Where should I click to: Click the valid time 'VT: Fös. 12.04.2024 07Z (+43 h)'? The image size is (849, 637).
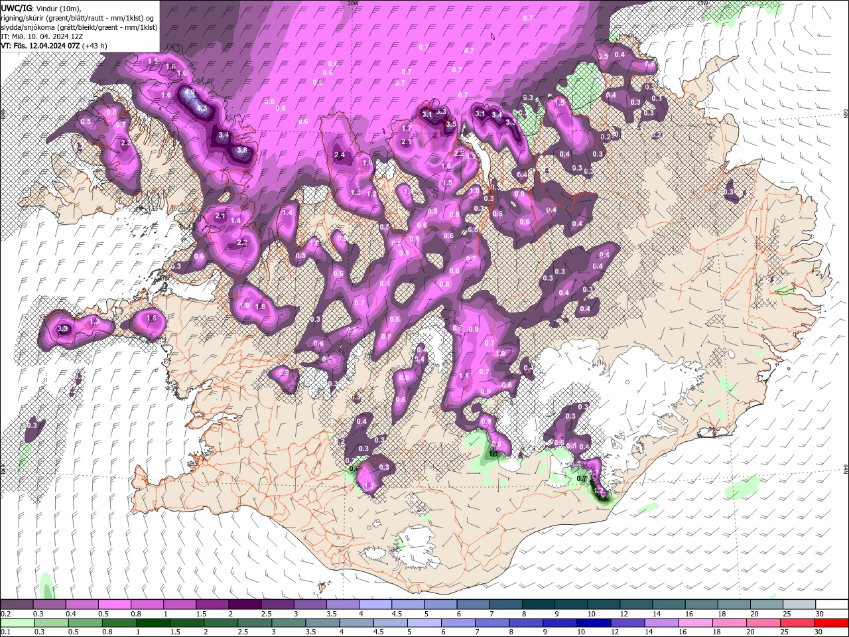(x=54, y=46)
